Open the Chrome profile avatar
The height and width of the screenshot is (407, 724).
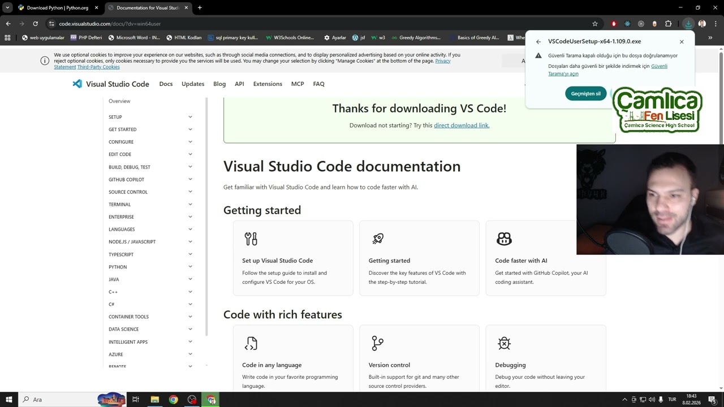(x=703, y=24)
